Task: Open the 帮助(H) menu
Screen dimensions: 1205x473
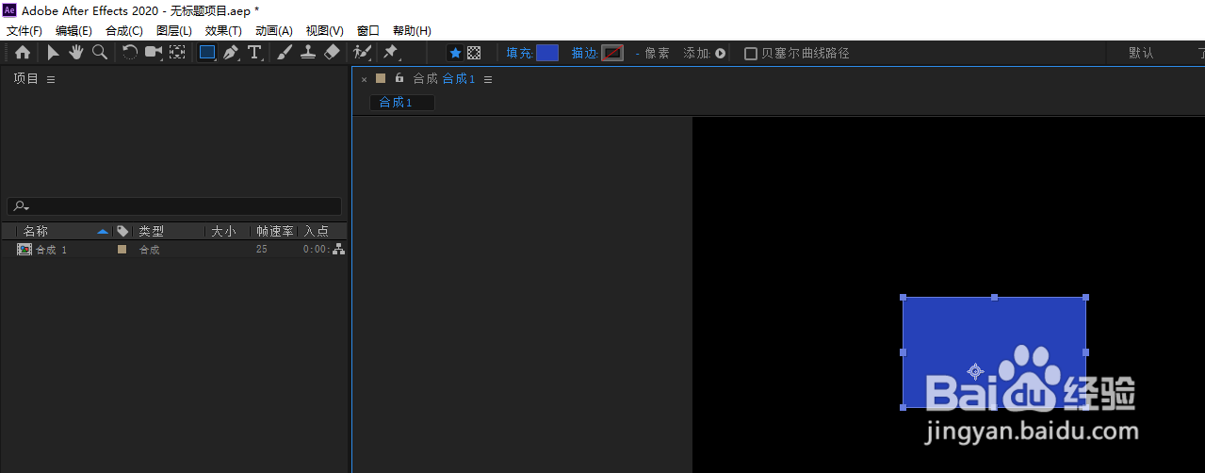Action: pyautogui.click(x=412, y=31)
